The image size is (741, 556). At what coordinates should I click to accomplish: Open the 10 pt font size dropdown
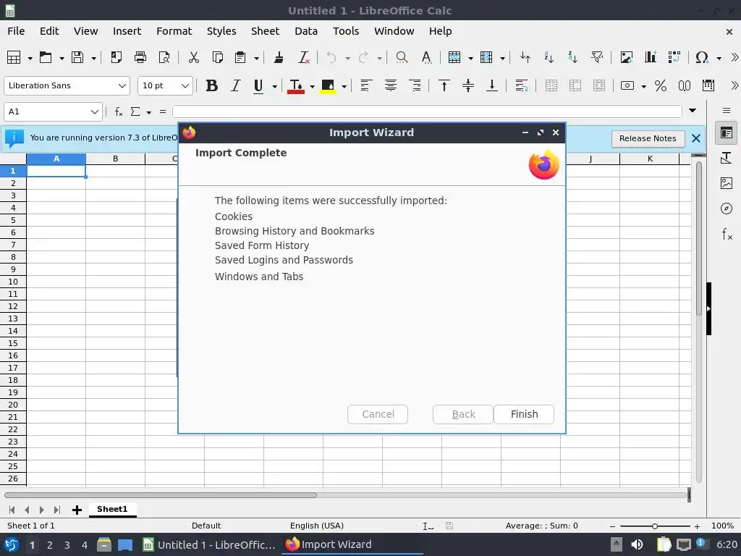pyautogui.click(x=185, y=85)
